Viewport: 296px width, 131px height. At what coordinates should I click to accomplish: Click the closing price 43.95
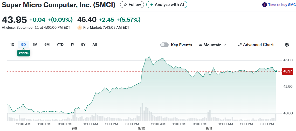tap(14, 20)
